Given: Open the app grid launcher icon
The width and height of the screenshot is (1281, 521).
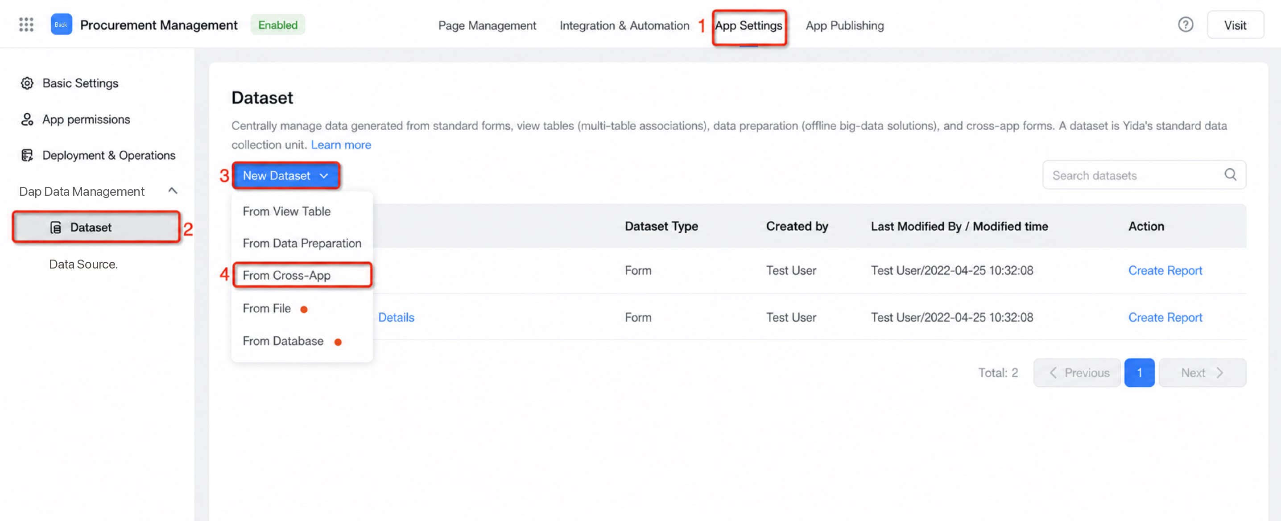Looking at the screenshot, I should [x=26, y=25].
